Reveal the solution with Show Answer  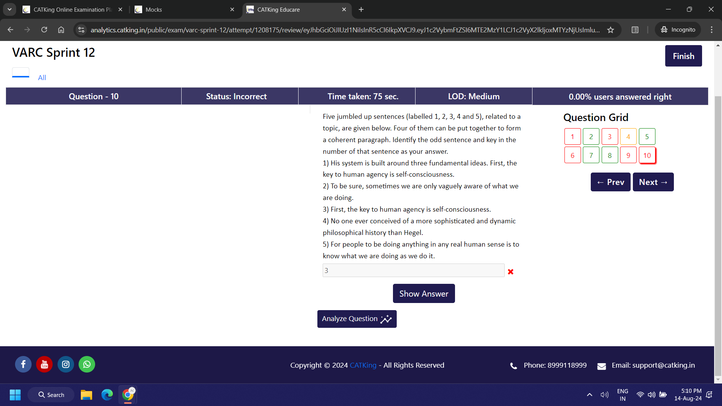tap(424, 294)
